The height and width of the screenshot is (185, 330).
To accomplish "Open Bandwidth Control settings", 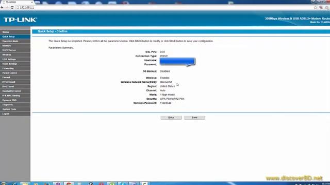I will coord(15,91).
